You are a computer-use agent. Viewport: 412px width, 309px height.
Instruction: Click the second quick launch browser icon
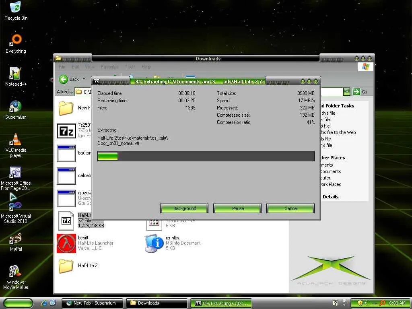[x=53, y=303]
